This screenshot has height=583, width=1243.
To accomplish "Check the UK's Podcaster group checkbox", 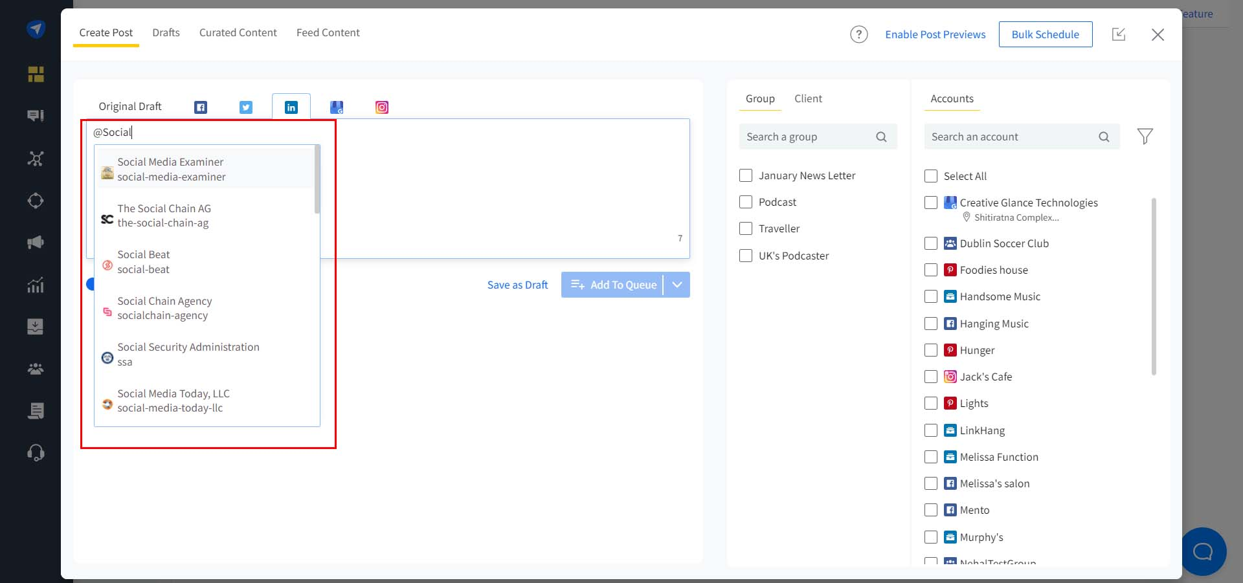I will [746, 256].
